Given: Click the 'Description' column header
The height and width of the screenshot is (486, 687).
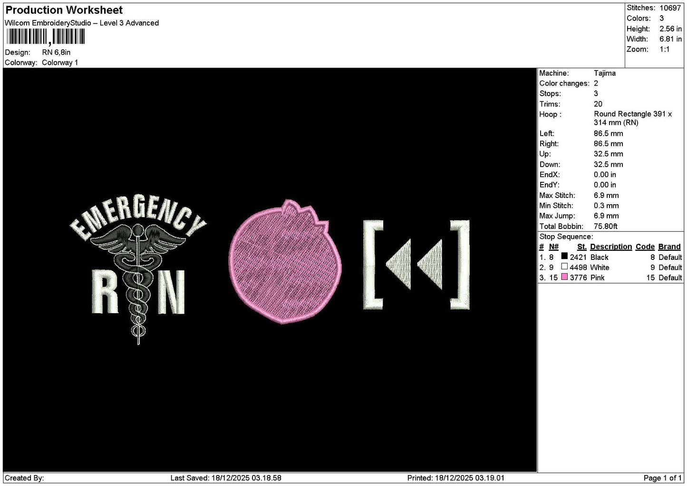Looking at the screenshot, I should pyautogui.click(x=611, y=247).
